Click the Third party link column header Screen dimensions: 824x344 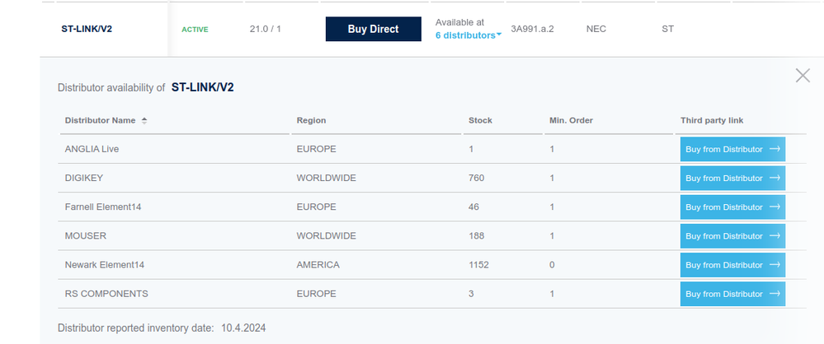click(x=712, y=121)
